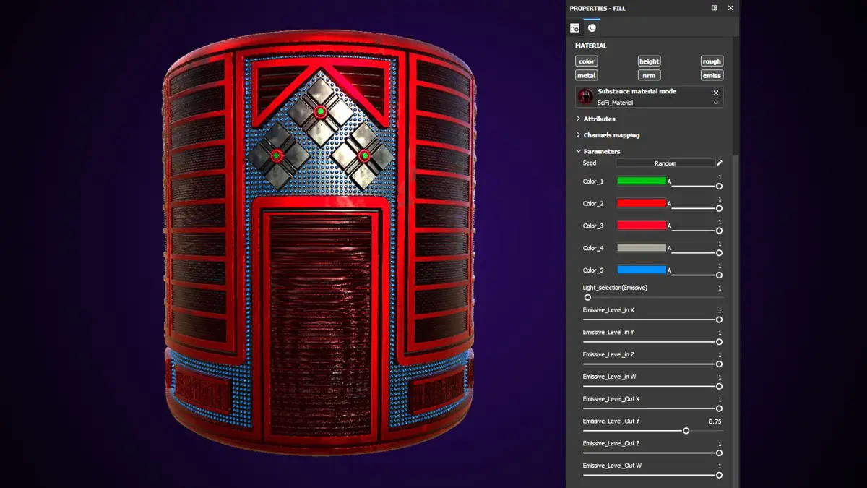The width and height of the screenshot is (867, 488).
Task: Open the green Color_1 swatch
Action: [x=642, y=181]
